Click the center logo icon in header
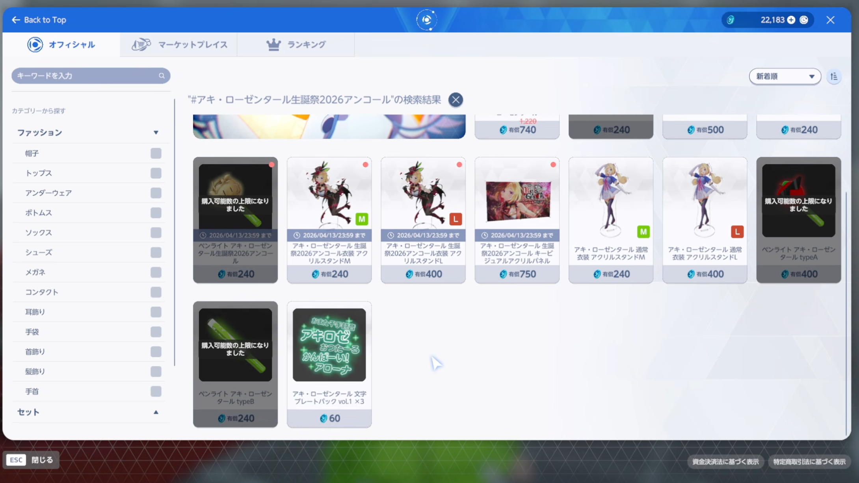The width and height of the screenshot is (859, 483). coord(427,20)
